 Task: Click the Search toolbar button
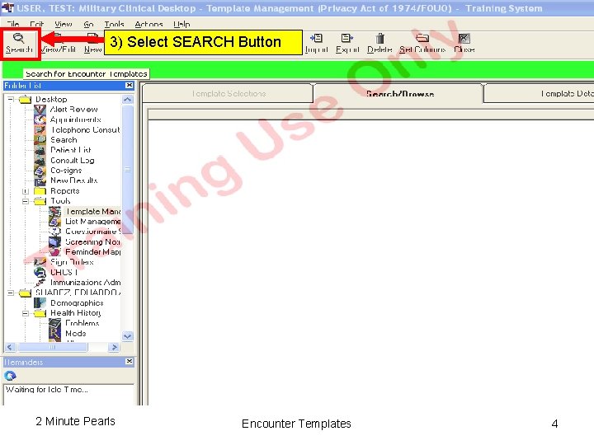19,43
